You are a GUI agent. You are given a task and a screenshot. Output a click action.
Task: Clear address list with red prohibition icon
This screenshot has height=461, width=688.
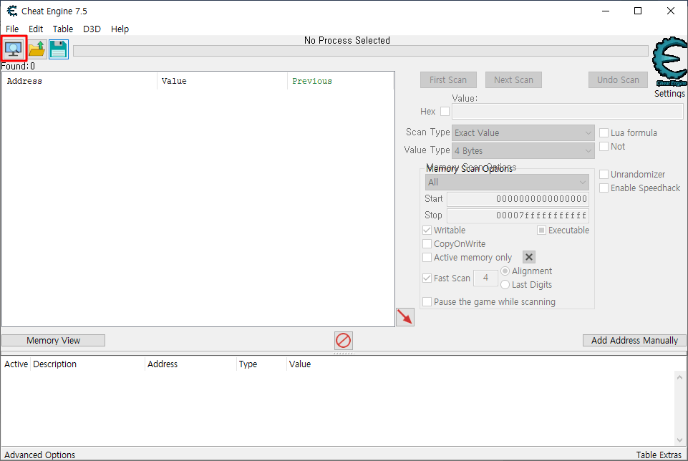pos(343,340)
